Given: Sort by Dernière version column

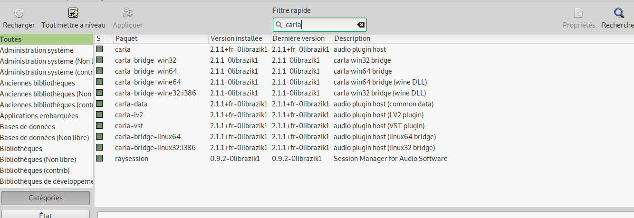Looking at the screenshot, I should (300, 38).
